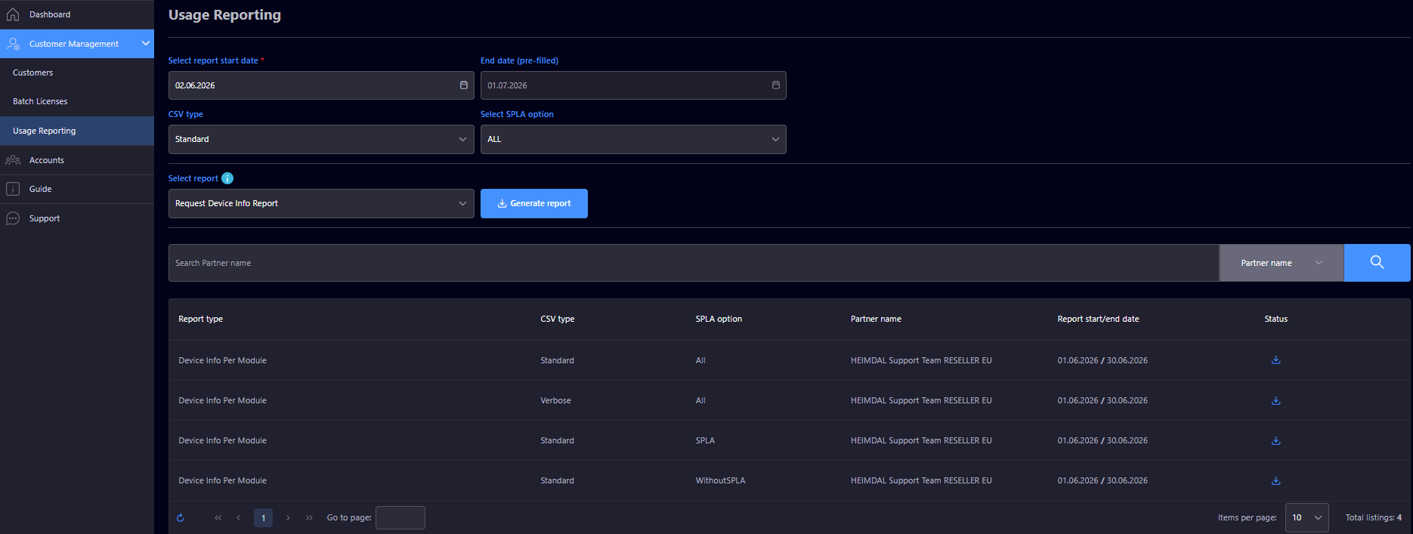
Task: Click the SPLA cell in third row
Action: [x=705, y=440]
